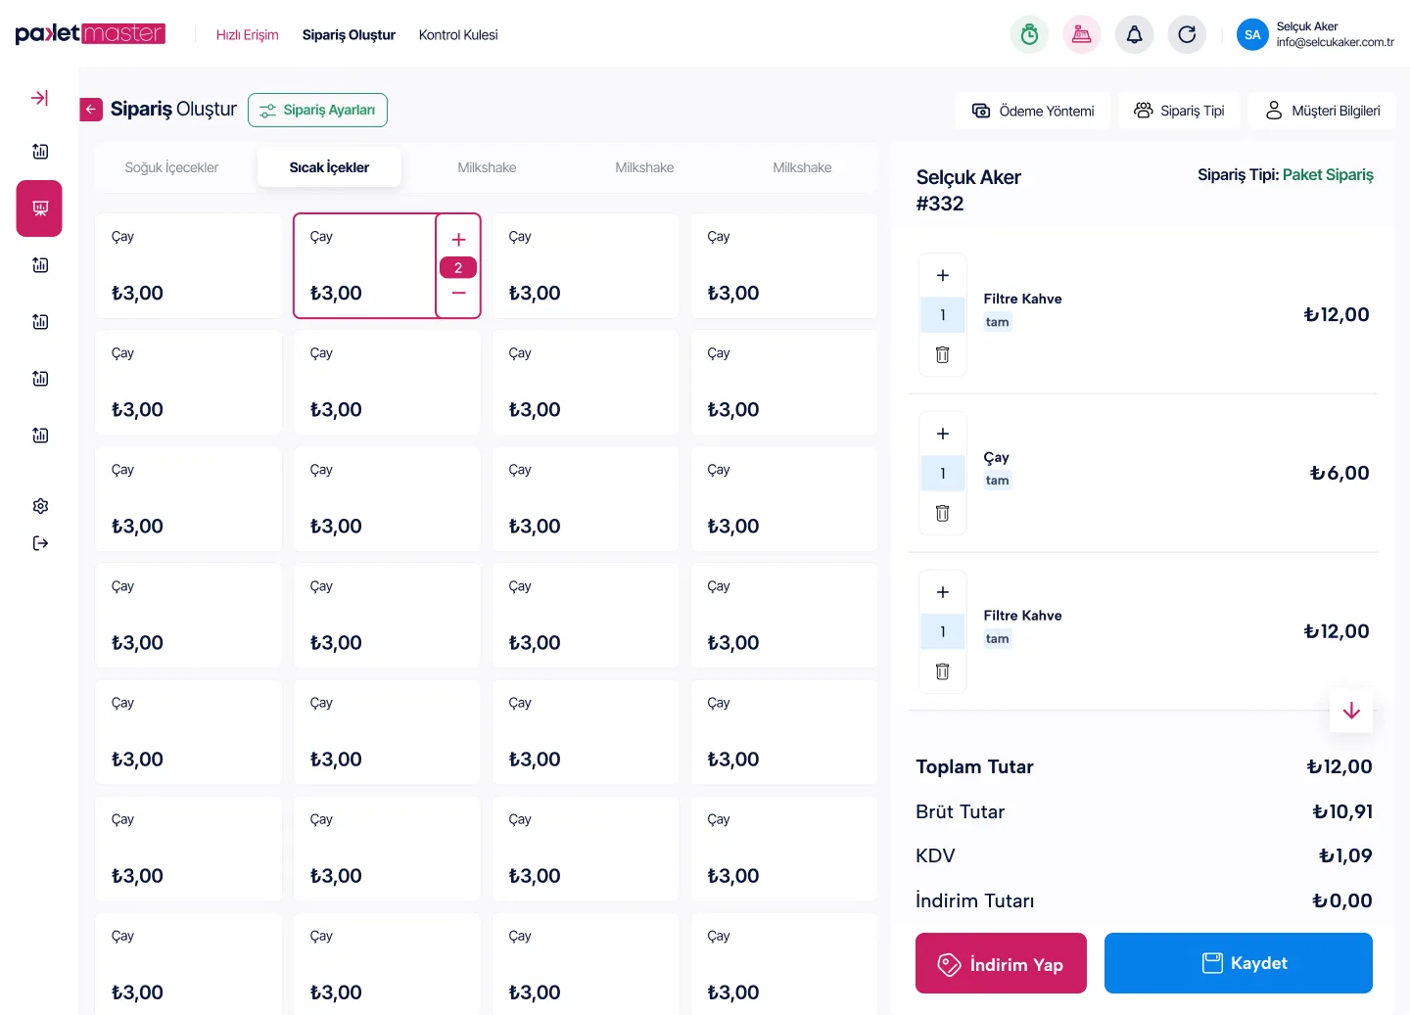Remove the Filtre Kahve item listed below Çay
The width and height of the screenshot is (1410, 1015).
[943, 671]
